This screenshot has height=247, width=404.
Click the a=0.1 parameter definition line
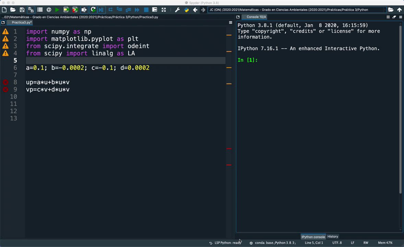87,68
